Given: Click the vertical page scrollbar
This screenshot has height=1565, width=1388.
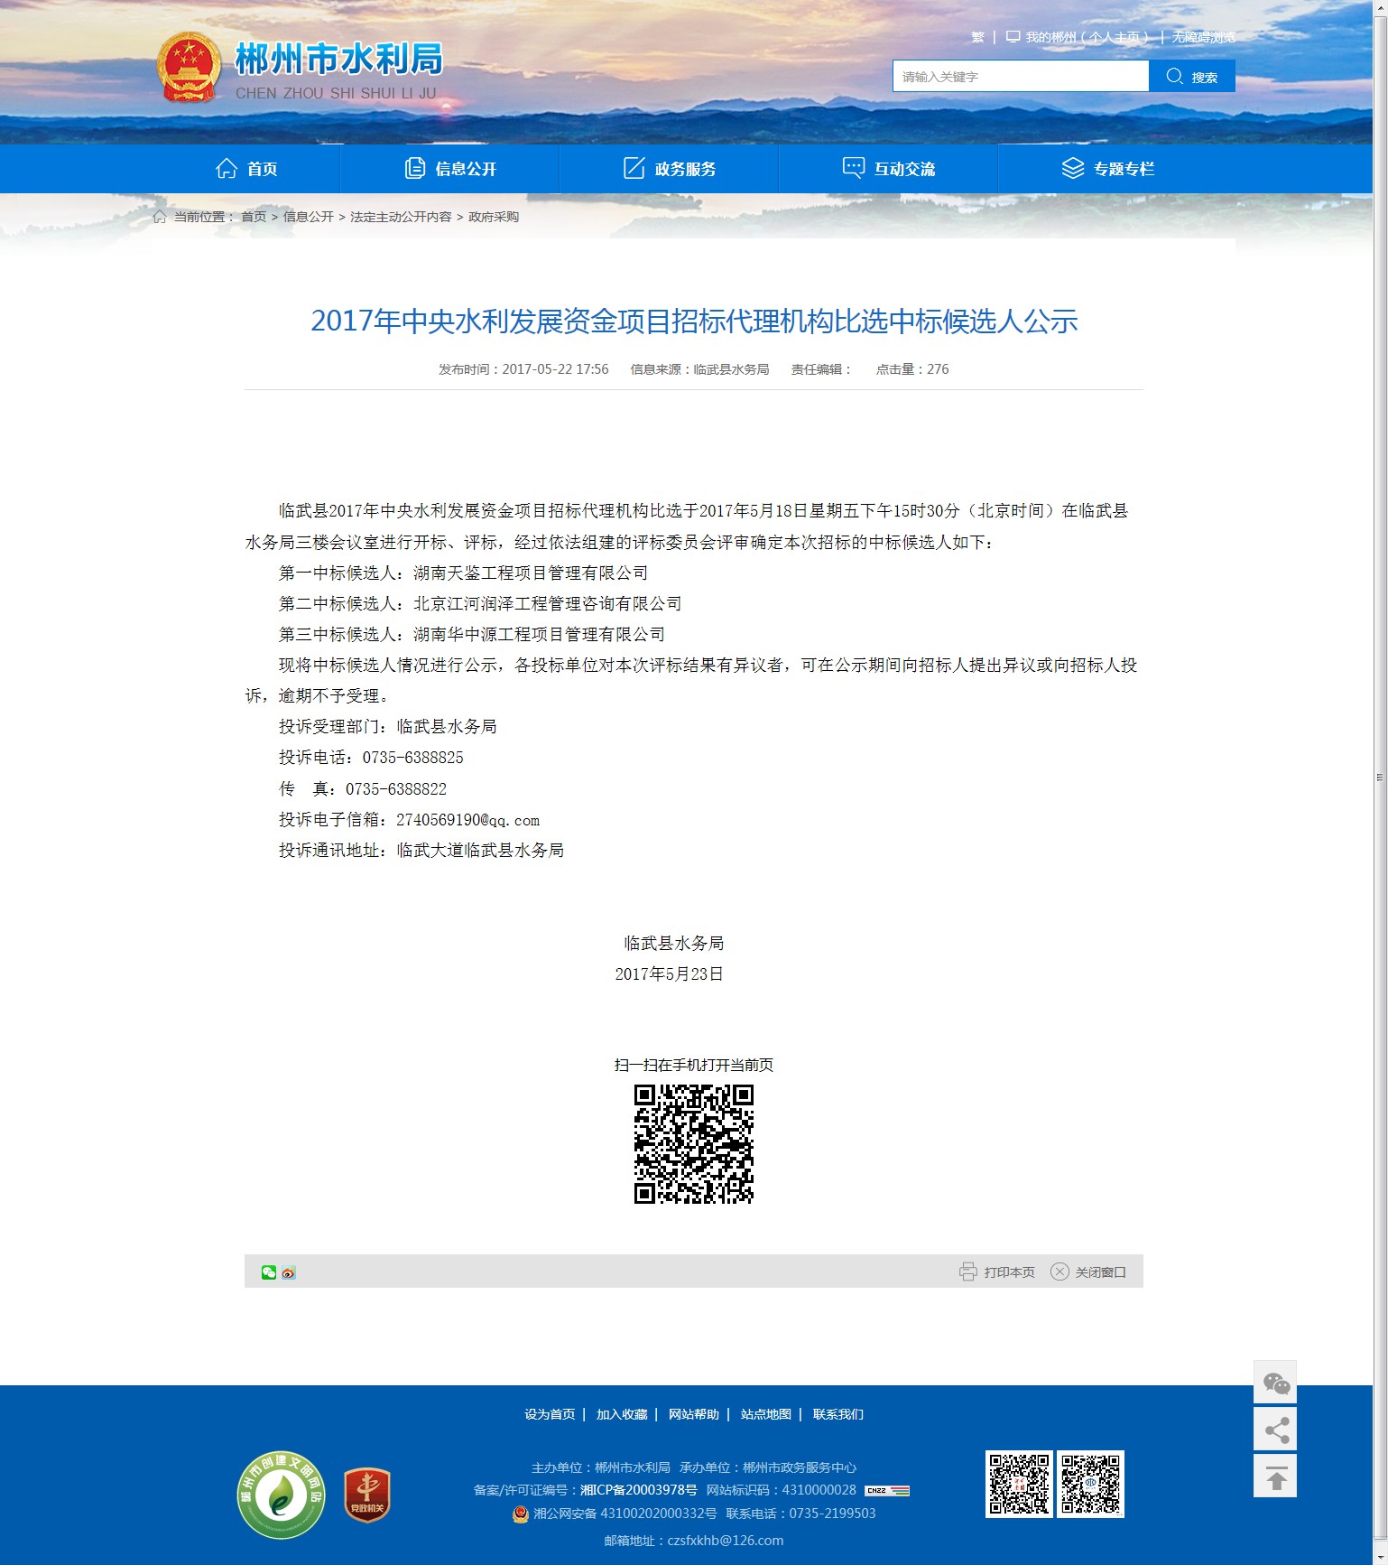Looking at the screenshot, I should pyautogui.click(x=1380, y=777).
